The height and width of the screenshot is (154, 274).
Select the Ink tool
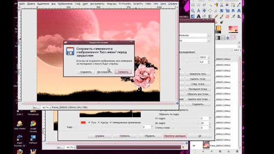pos(239,16)
